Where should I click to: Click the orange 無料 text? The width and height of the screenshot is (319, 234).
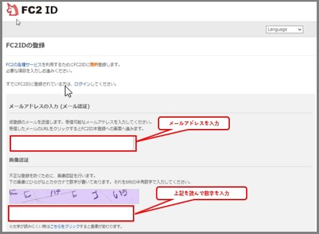click(x=94, y=65)
